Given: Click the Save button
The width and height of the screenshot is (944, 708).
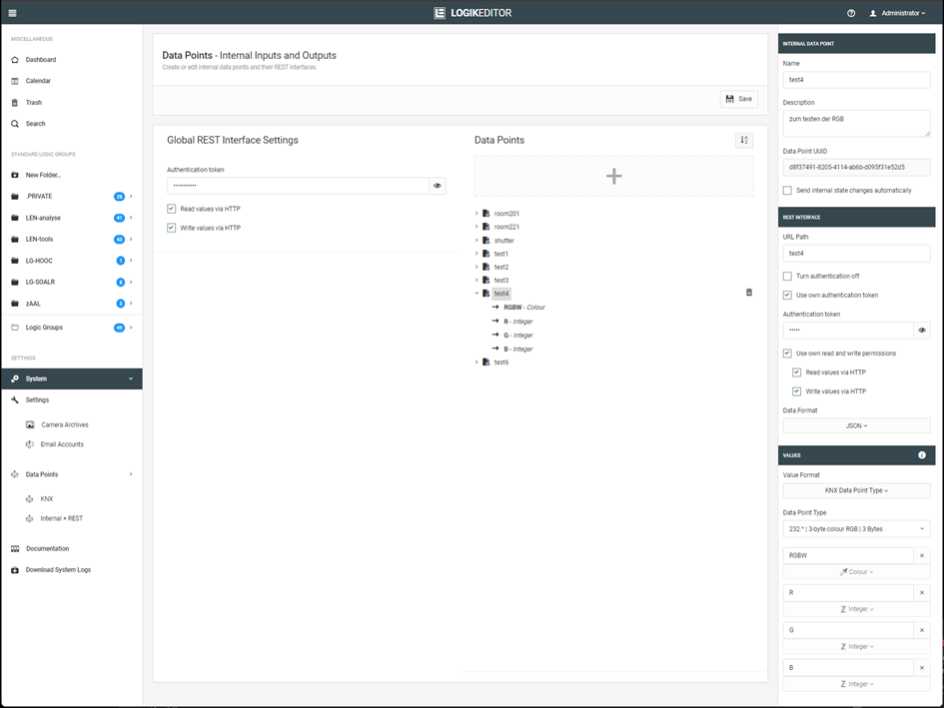Looking at the screenshot, I should click(x=739, y=99).
